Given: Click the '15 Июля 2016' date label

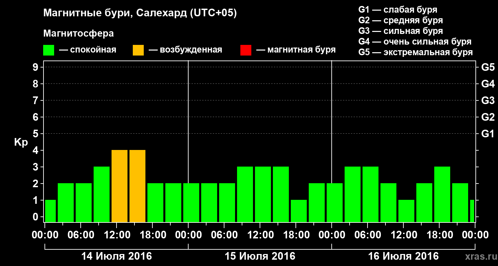Looking at the screenshot, I should [260, 256].
